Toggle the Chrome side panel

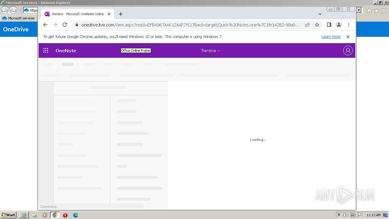(329, 25)
